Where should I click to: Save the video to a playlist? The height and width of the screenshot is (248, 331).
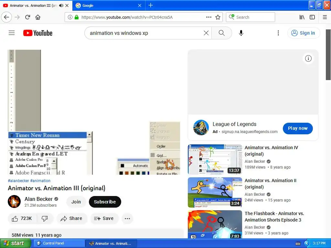[104, 219]
